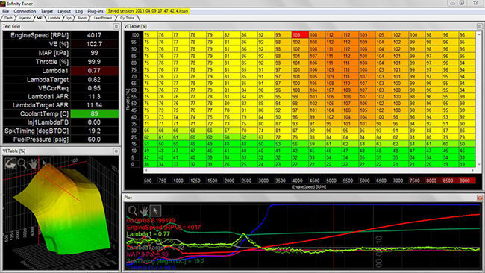Click the highlighted Saved session file name

[148, 11]
